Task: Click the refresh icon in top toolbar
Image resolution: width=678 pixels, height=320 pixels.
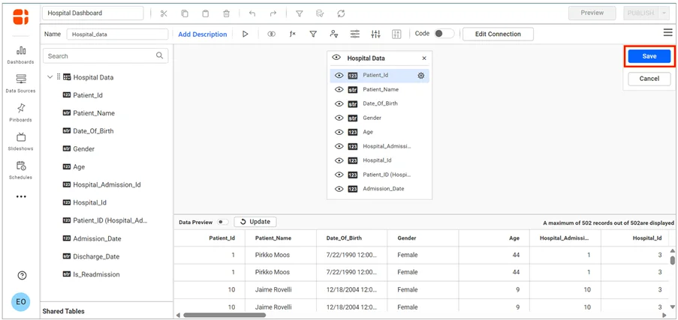Action: tap(341, 13)
